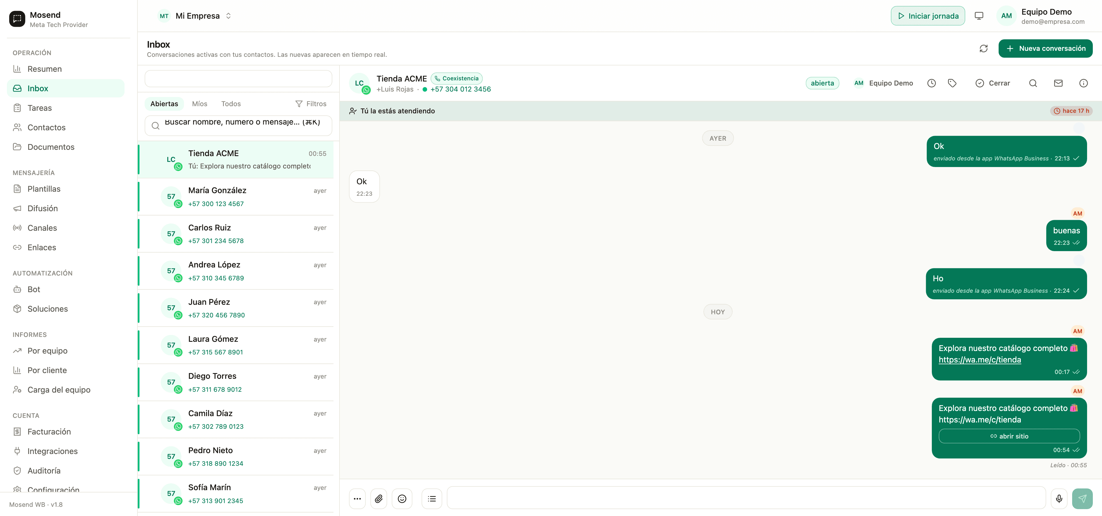Open conversation history clock icon
The width and height of the screenshot is (1102, 516).
931,83
